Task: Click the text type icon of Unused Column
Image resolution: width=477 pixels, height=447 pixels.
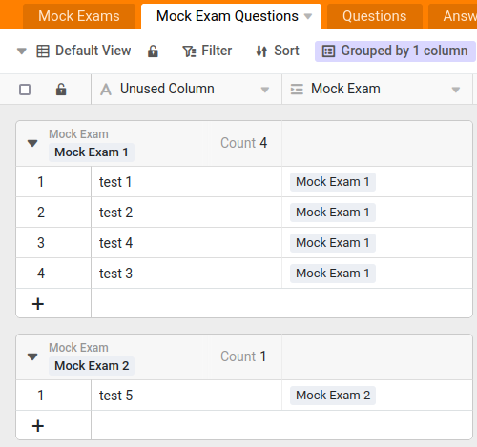Action: point(106,90)
